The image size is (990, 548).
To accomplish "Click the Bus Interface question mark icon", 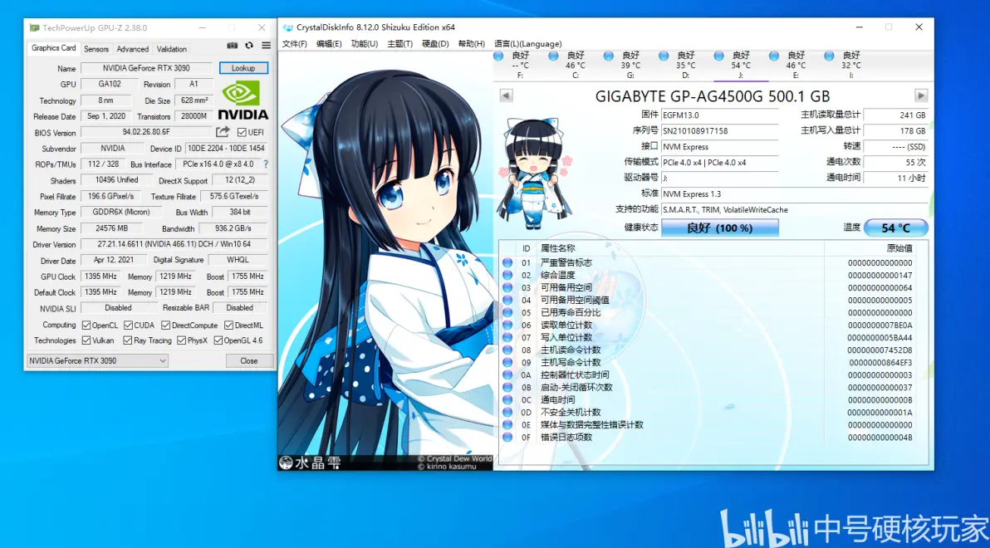I will [266, 164].
